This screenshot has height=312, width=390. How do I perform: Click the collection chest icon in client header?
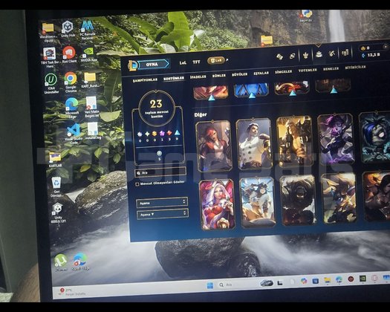tap(319, 54)
